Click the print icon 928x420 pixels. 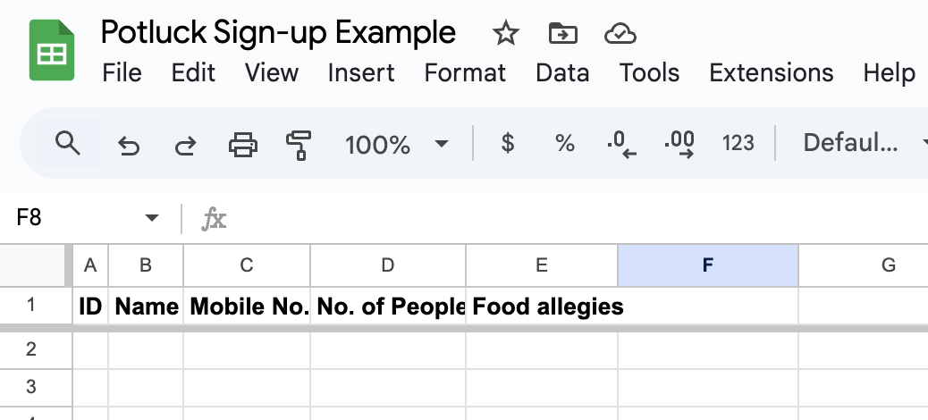click(243, 144)
